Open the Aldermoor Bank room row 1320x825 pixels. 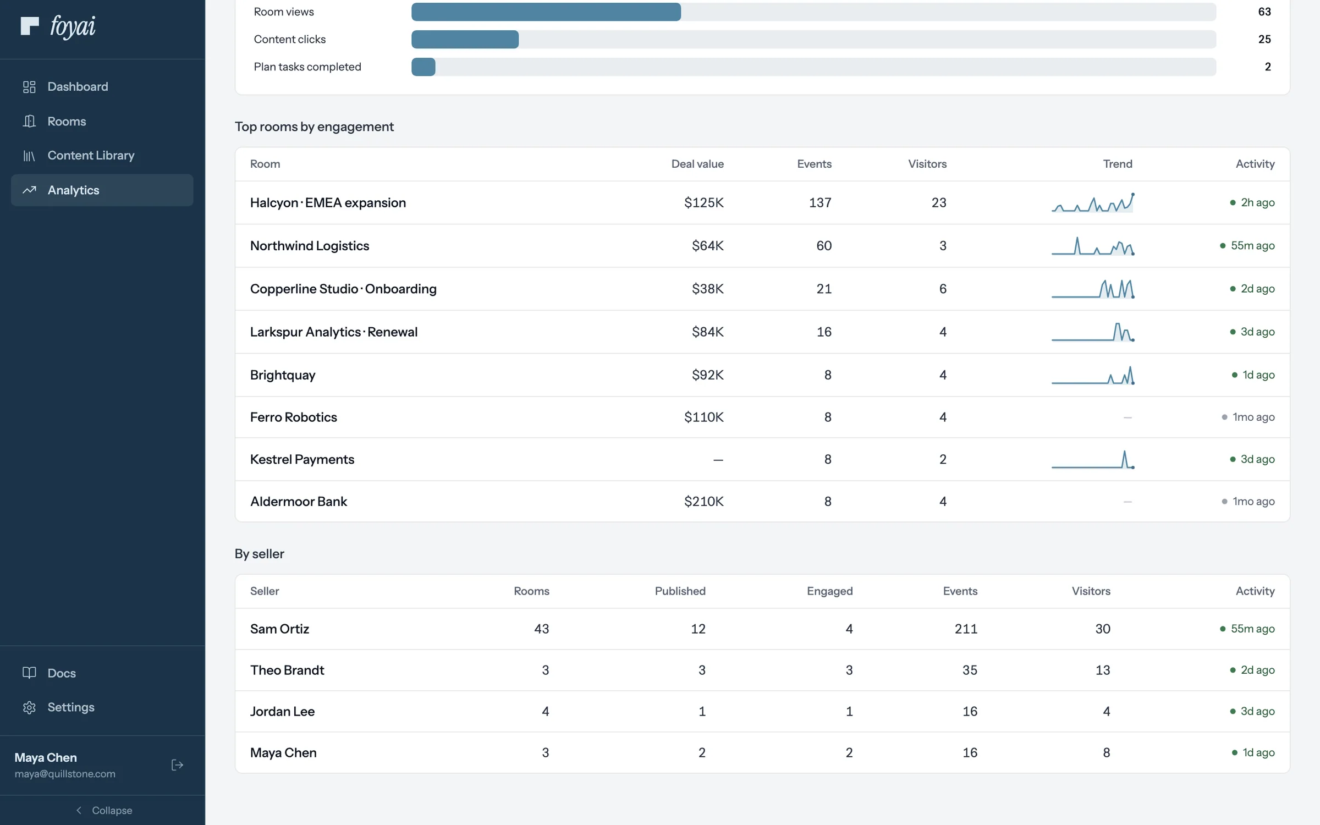tap(762, 502)
